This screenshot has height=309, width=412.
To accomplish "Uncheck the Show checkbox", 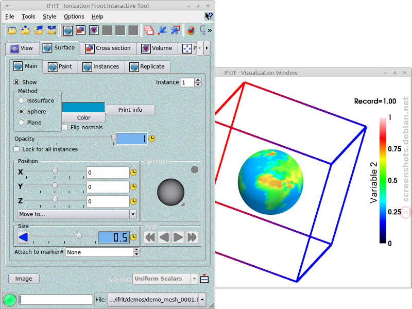I will [16, 82].
